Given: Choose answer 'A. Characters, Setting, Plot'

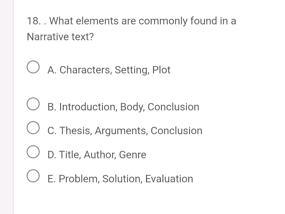Looking at the screenshot, I should click(109, 70).
